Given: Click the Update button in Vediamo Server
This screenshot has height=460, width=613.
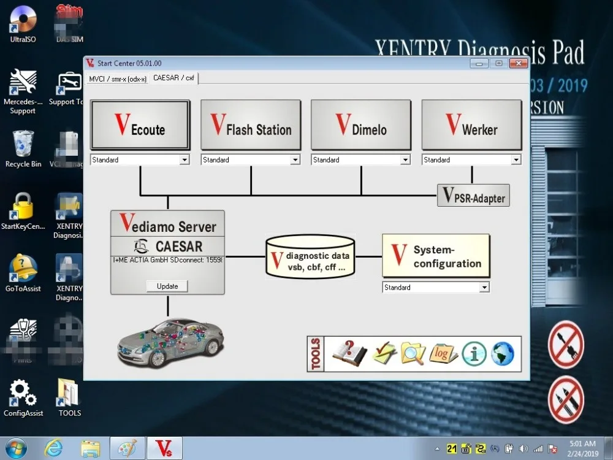Looking at the screenshot, I should tap(167, 286).
